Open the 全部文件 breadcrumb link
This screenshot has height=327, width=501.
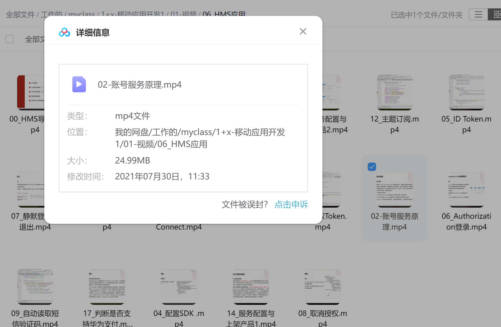(x=20, y=14)
